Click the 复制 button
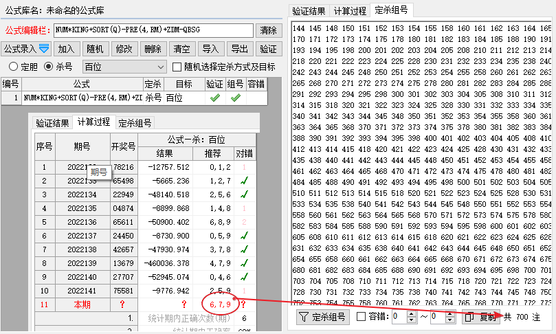 (x=481, y=317)
